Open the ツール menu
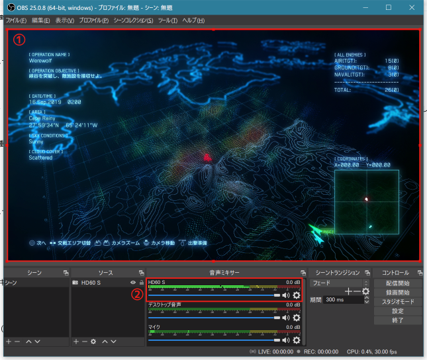The image size is (427, 360). pos(167,20)
